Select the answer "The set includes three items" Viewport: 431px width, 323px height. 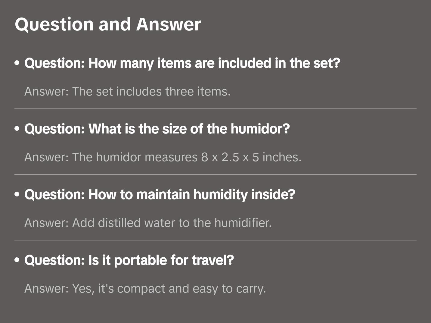(127, 91)
